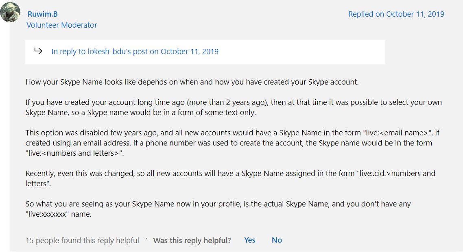
Task: Click the Yes helpfulness option
Action: coord(249,240)
